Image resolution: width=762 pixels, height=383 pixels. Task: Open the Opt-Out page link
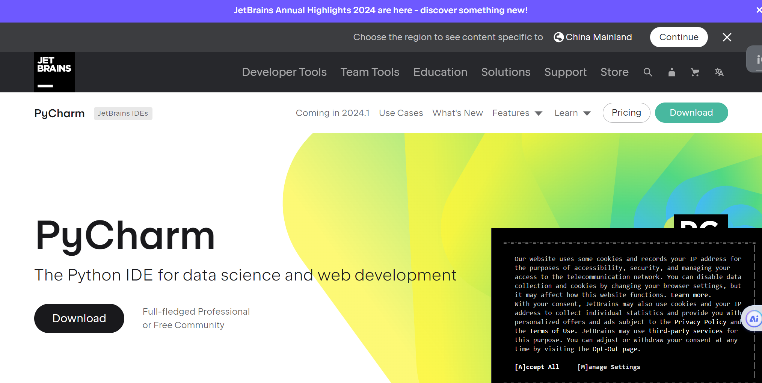[x=615, y=349]
